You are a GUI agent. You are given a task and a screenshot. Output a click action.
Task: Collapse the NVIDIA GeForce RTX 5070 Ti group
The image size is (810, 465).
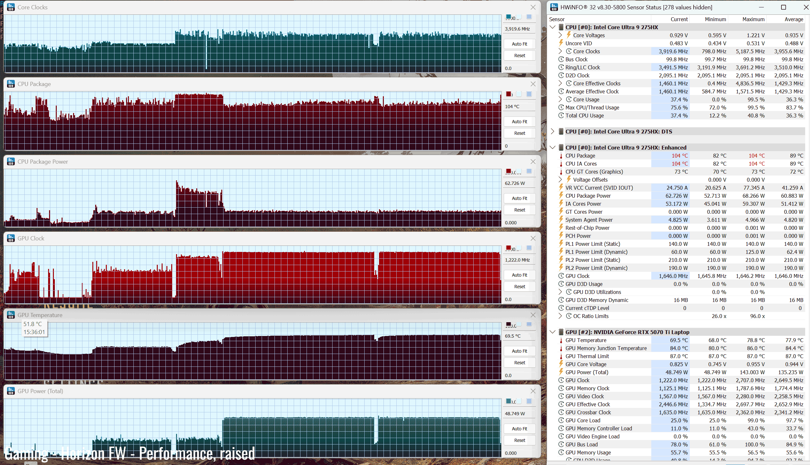[552, 332]
